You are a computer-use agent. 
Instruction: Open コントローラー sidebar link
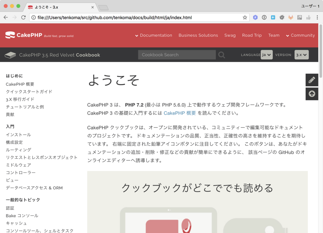[x=21, y=172]
